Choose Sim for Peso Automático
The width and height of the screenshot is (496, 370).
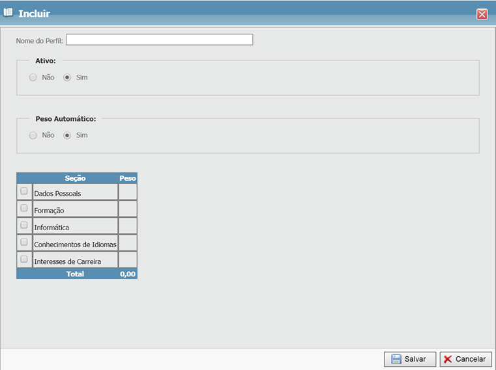67,135
